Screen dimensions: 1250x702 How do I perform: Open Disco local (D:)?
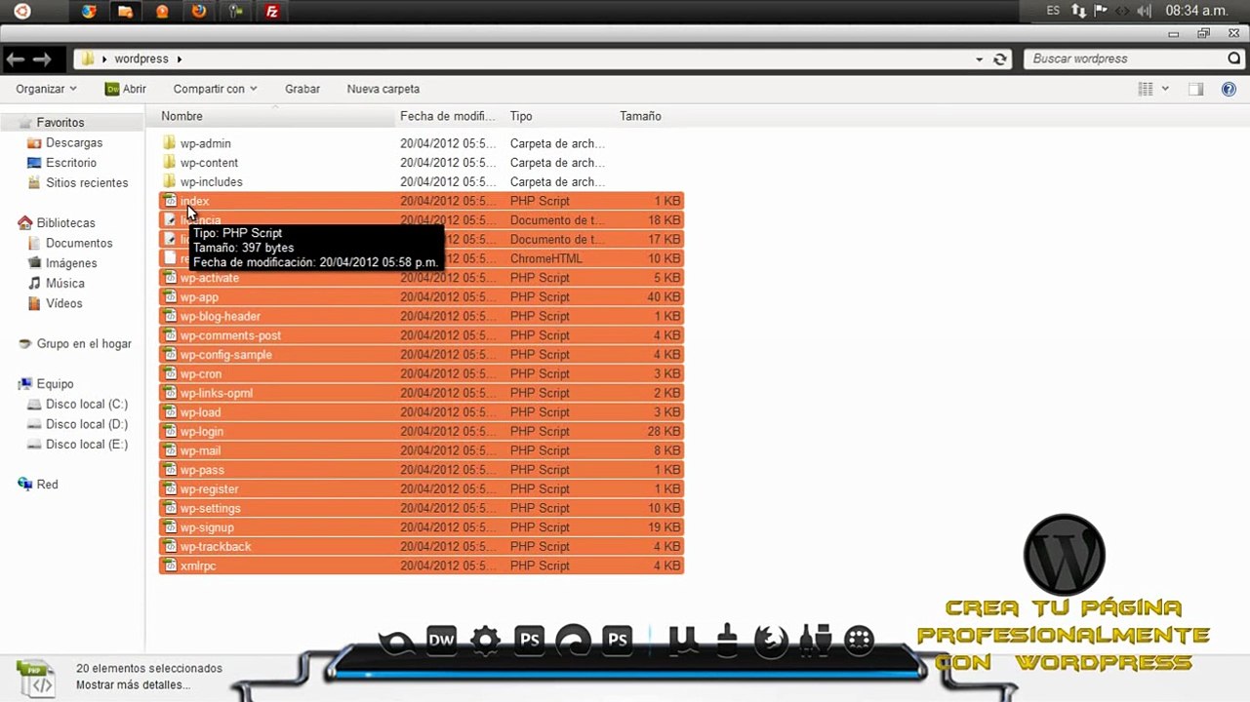[x=87, y=424]
